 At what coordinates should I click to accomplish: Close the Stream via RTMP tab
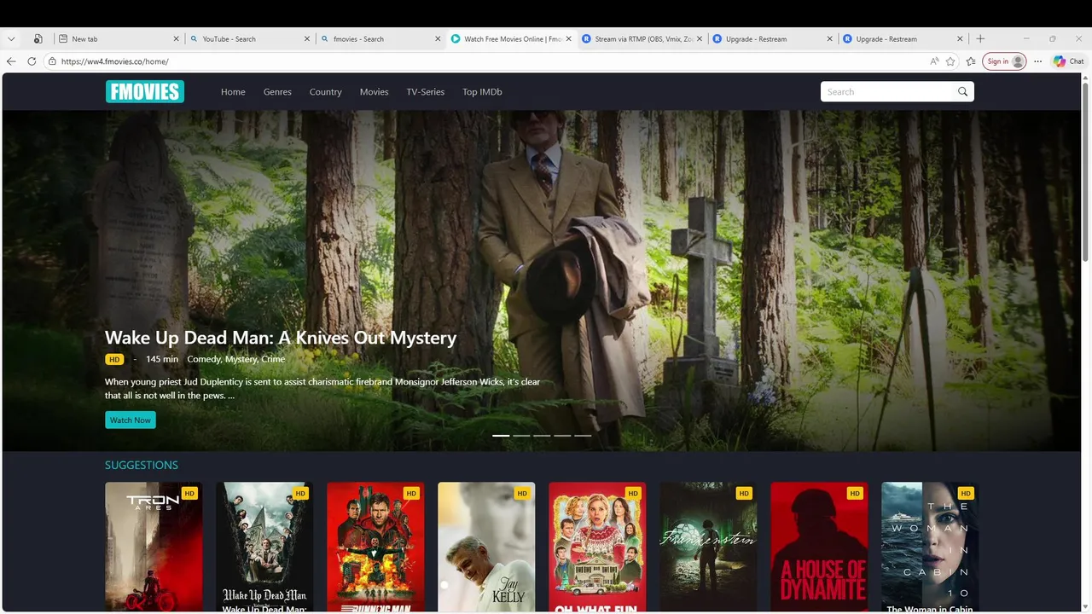[700, 38]
